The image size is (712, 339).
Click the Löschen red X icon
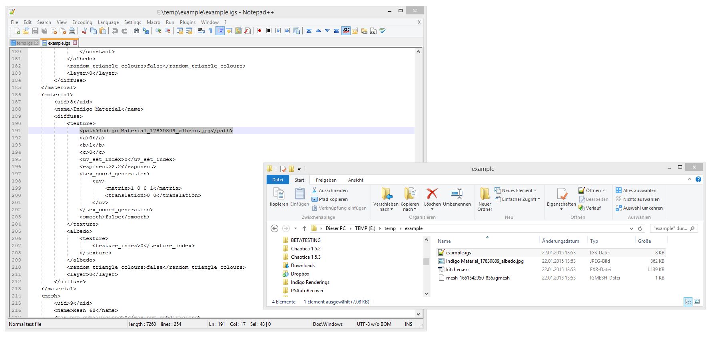point(432,194)
